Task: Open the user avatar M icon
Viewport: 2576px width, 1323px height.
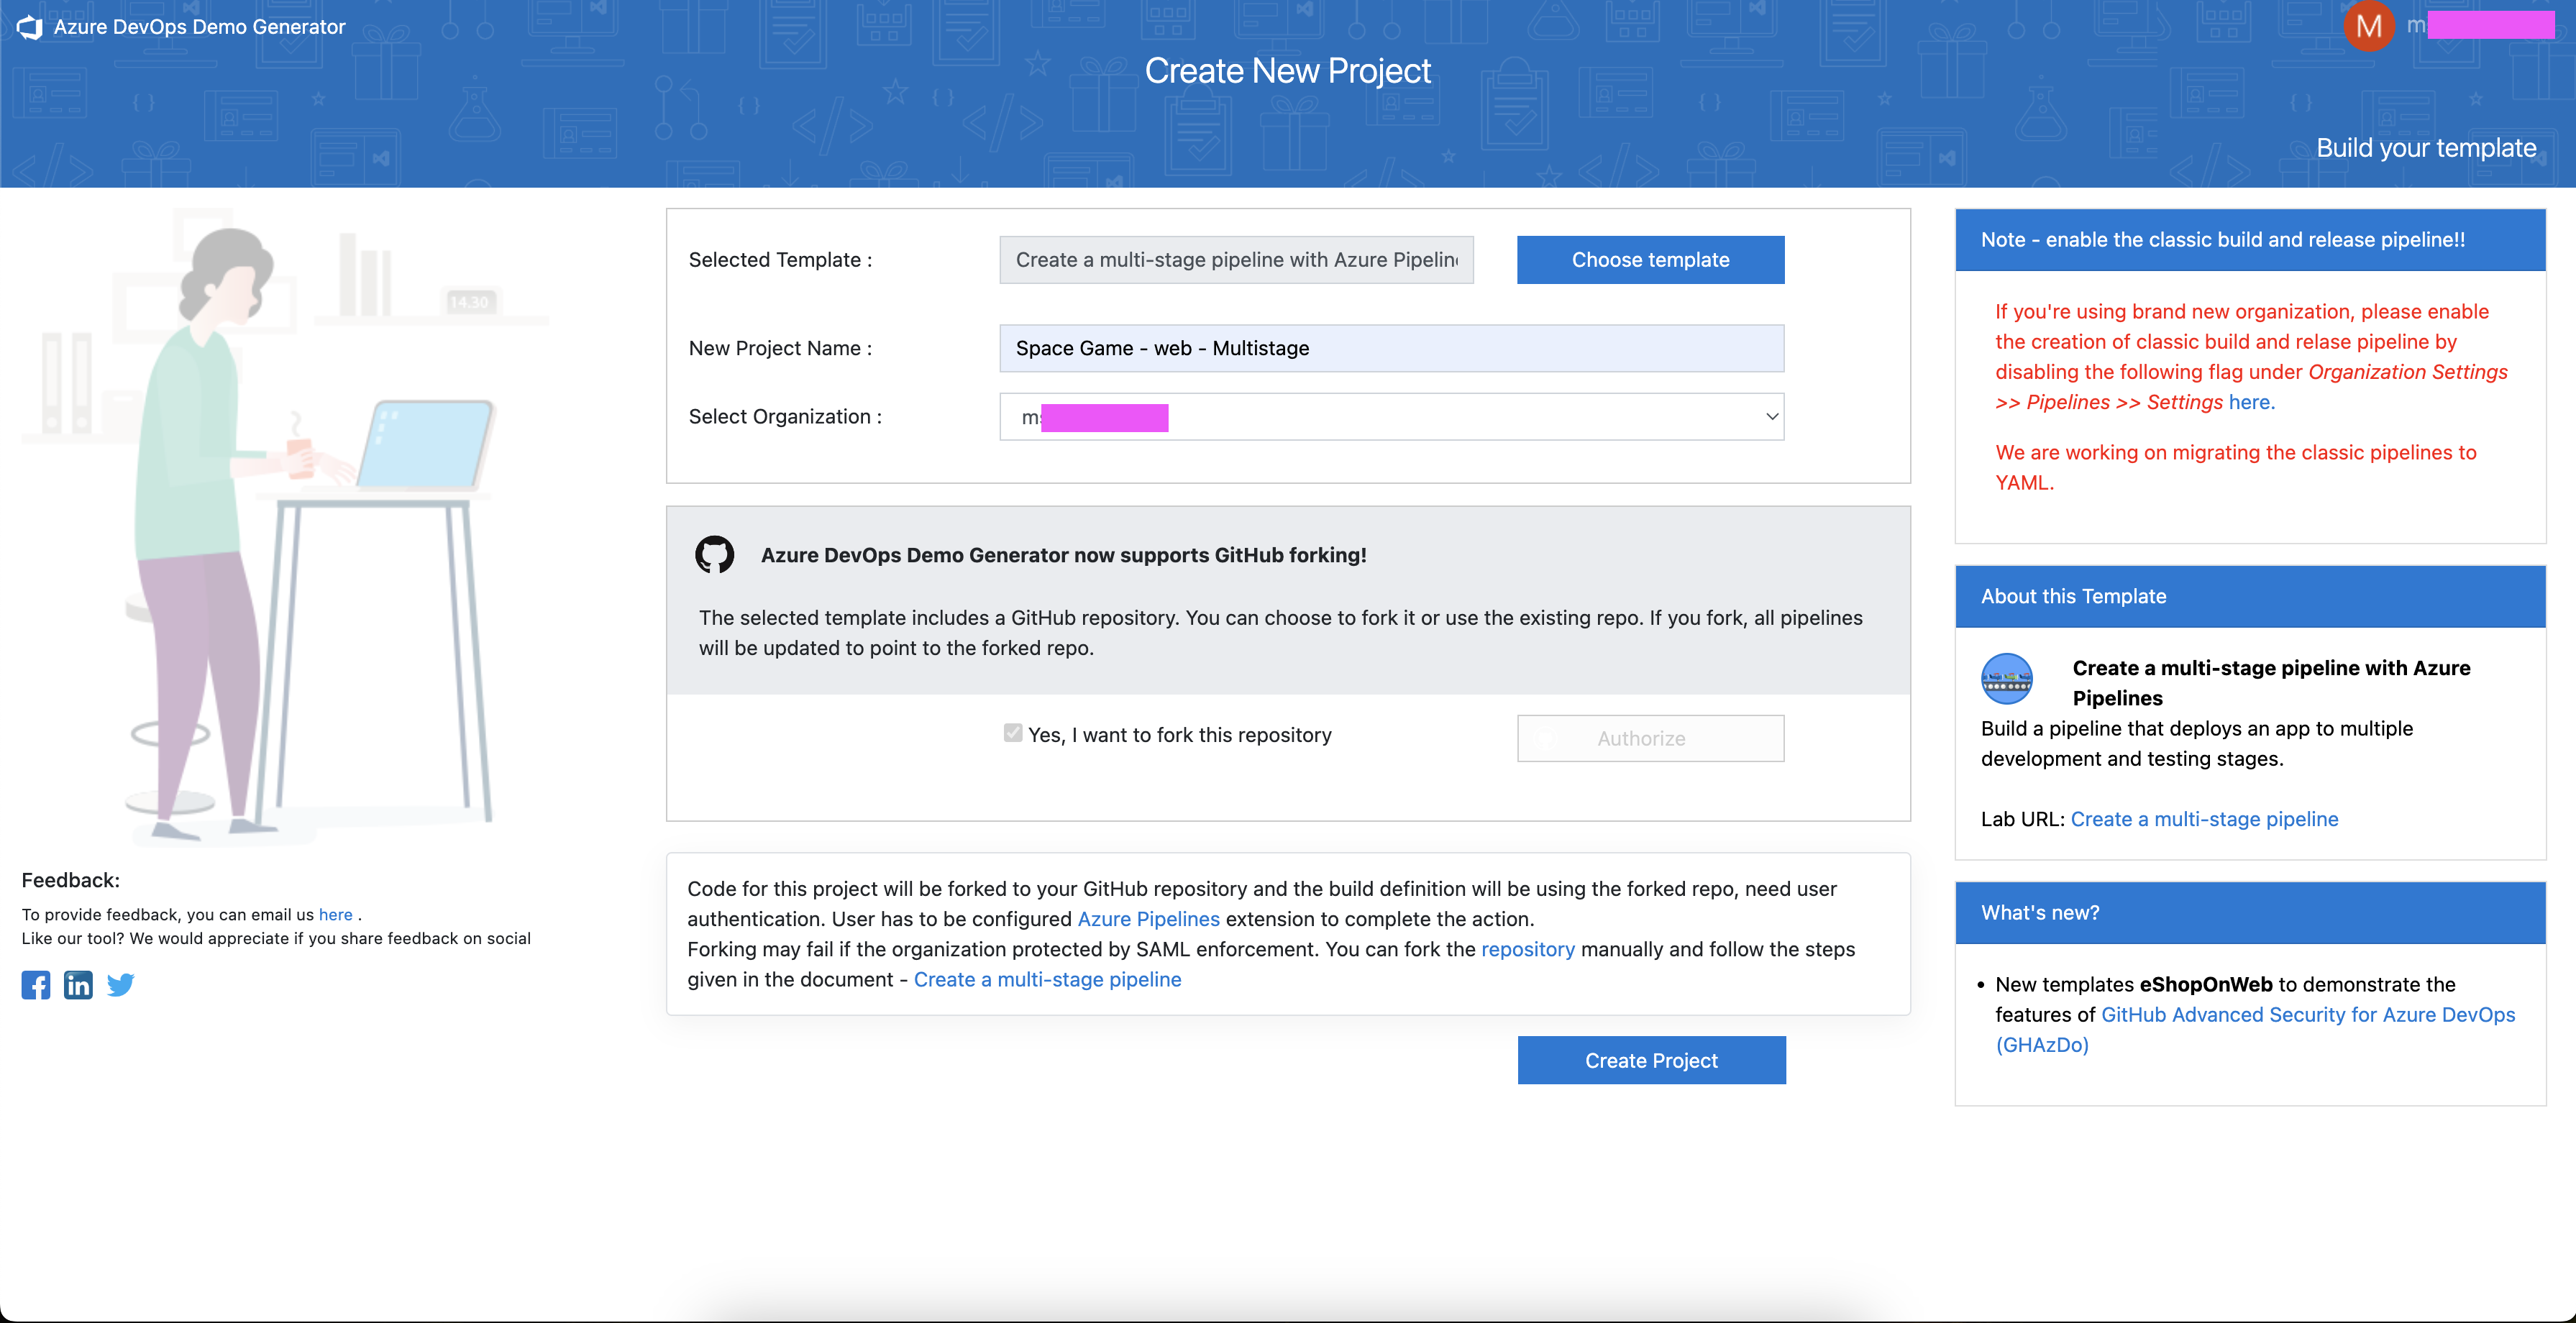Action: tap(2368, 26)
